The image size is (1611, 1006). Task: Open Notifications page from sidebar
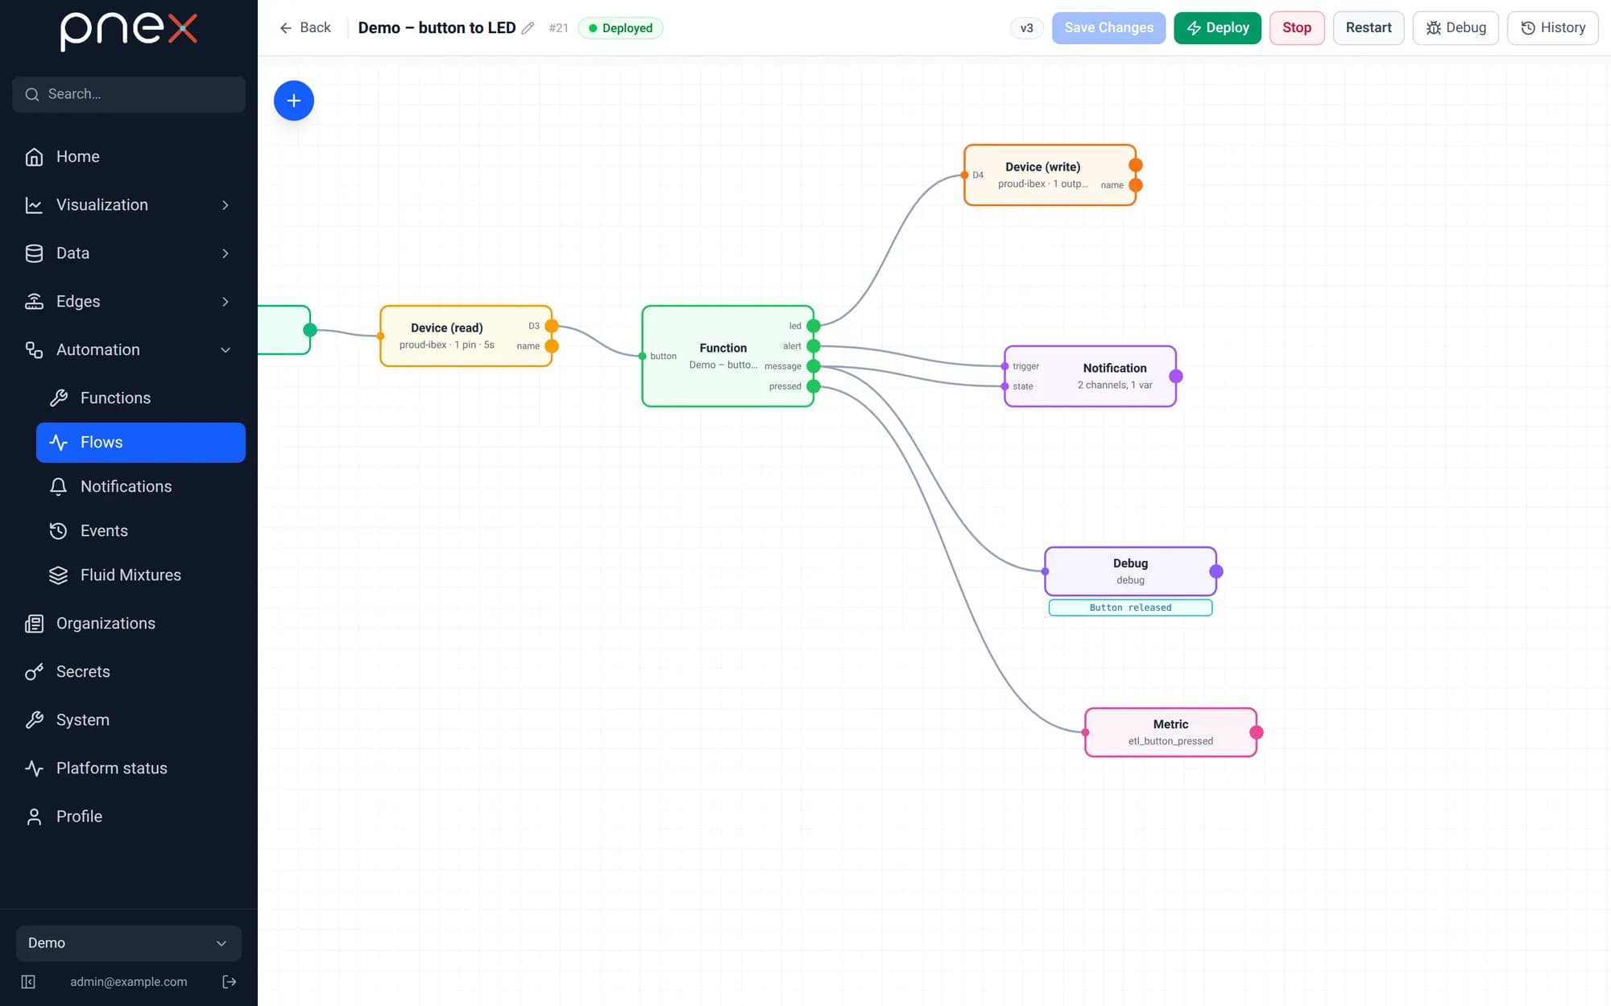[x=141, y=487]
